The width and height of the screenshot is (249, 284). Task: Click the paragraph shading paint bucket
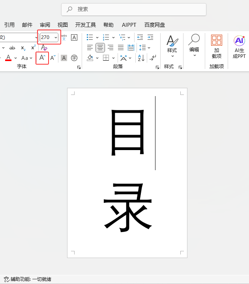point(90,58)
